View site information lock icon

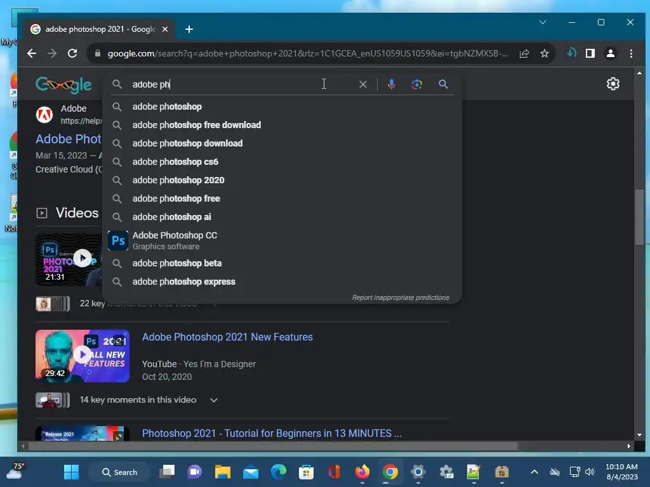click(97, 53)
